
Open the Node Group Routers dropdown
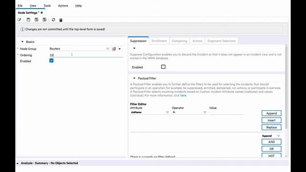108,49
